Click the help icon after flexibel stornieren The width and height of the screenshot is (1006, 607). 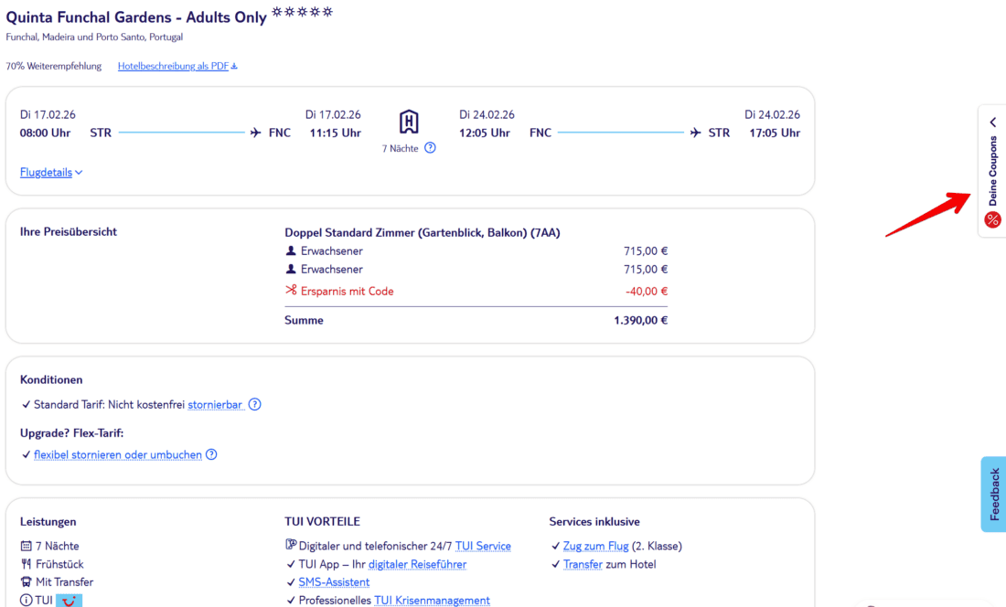point(211,454)
